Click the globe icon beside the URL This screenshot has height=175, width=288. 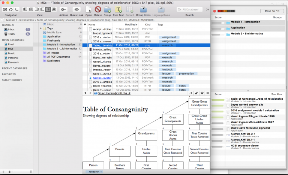click(x=96, y=93)
